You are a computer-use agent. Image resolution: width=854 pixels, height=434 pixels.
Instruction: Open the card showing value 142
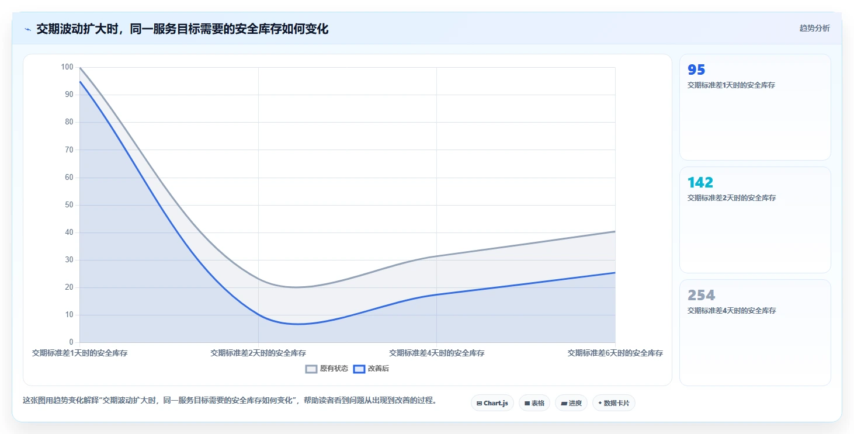(x=755, y=220)
